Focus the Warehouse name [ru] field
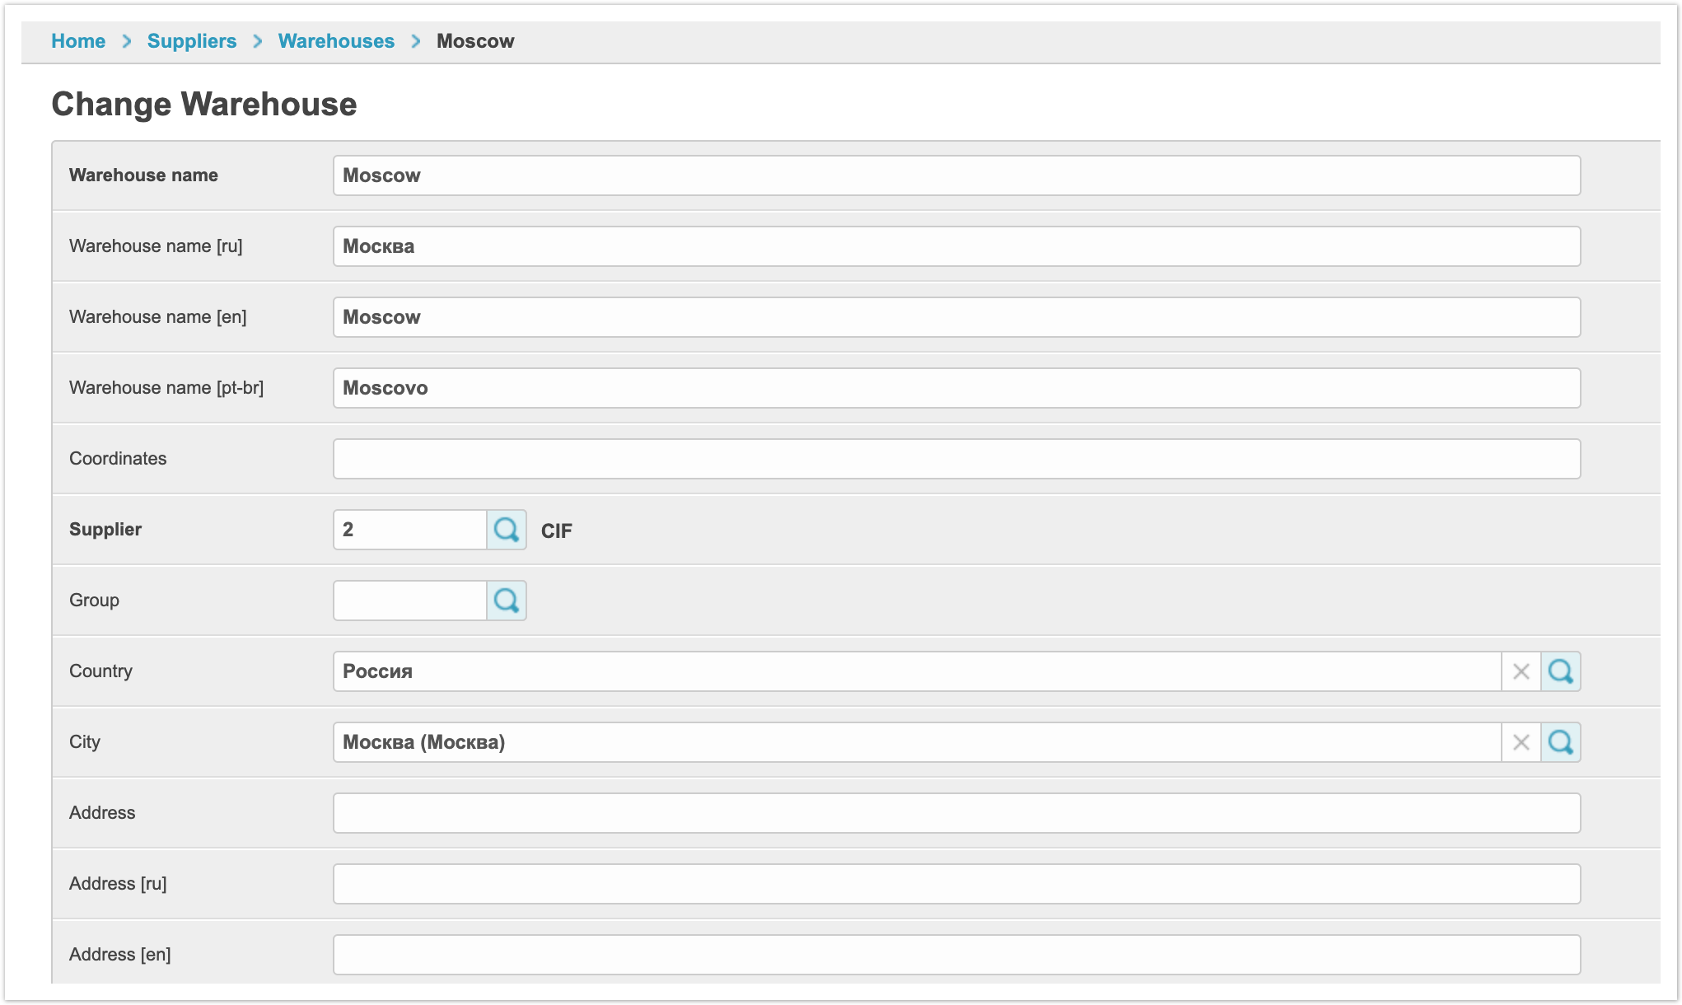The width and height of the screenshot is (1682, 1005). (955, 246)
